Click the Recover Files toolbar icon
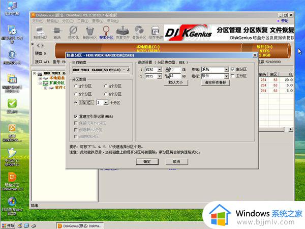 pyautogui.click(x=123, y=33)
